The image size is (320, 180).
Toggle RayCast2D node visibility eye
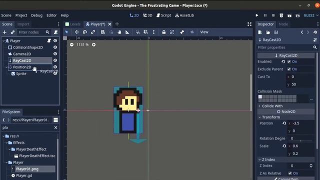55,60
